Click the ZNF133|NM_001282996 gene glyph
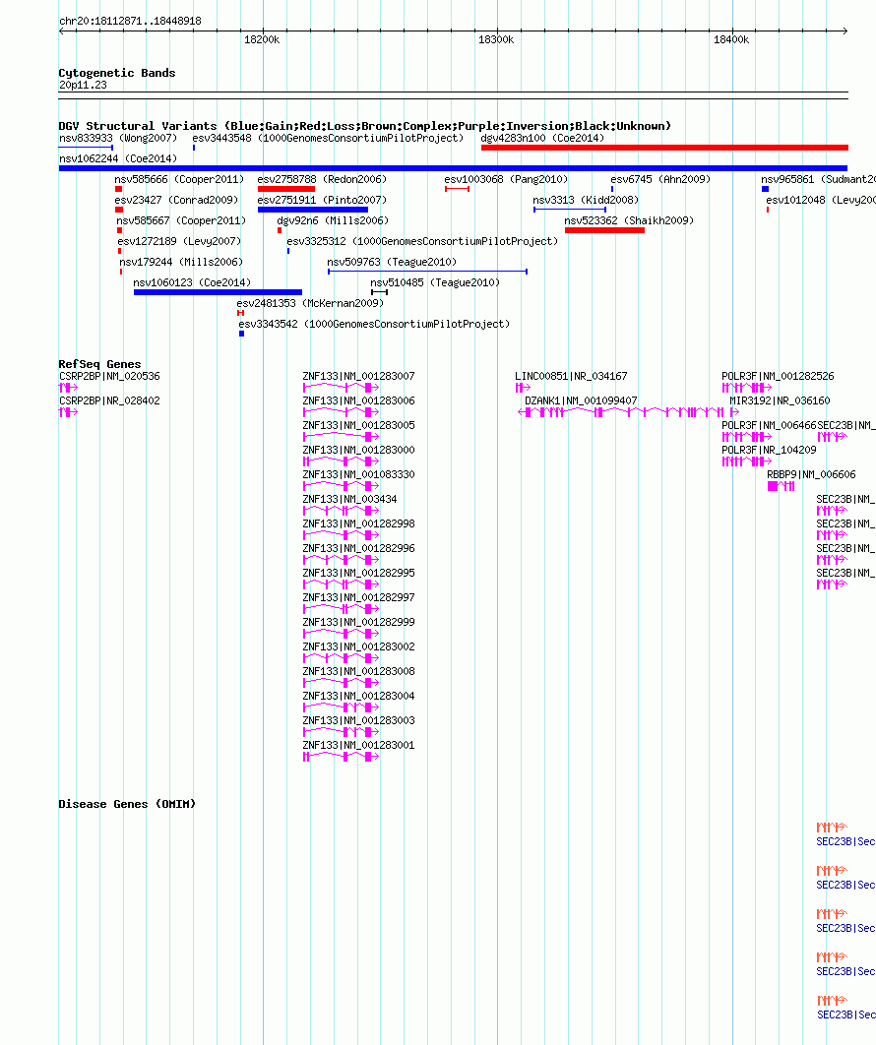This screenshot has height=1045, width=876. point(342,560)
